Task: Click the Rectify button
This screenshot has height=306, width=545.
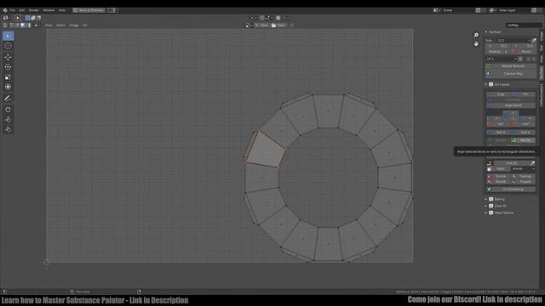Action: click(523, 140)
